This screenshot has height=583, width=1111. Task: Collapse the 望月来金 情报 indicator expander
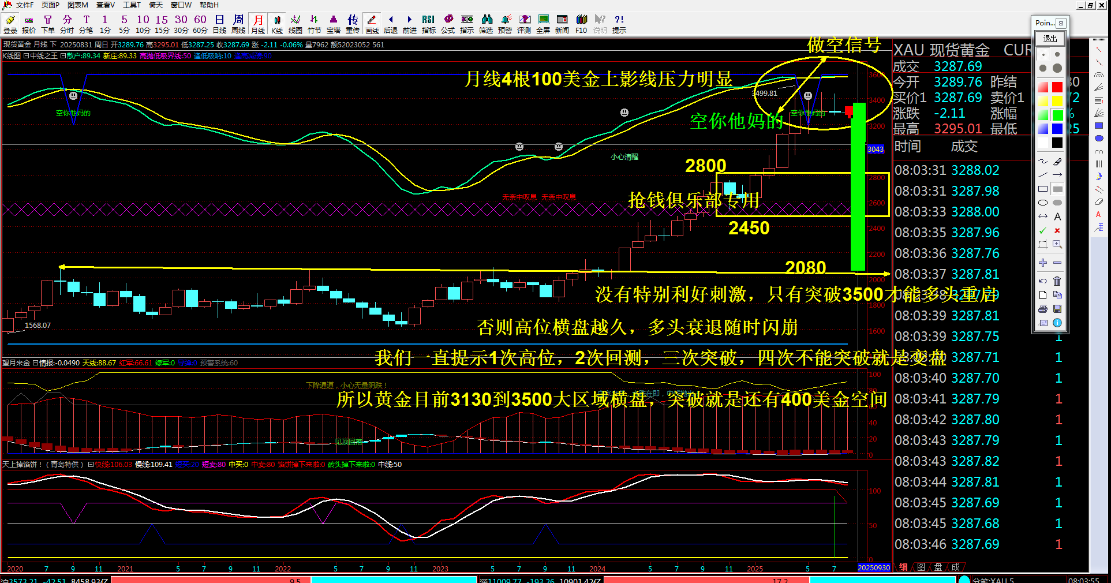tap(35, 363)
